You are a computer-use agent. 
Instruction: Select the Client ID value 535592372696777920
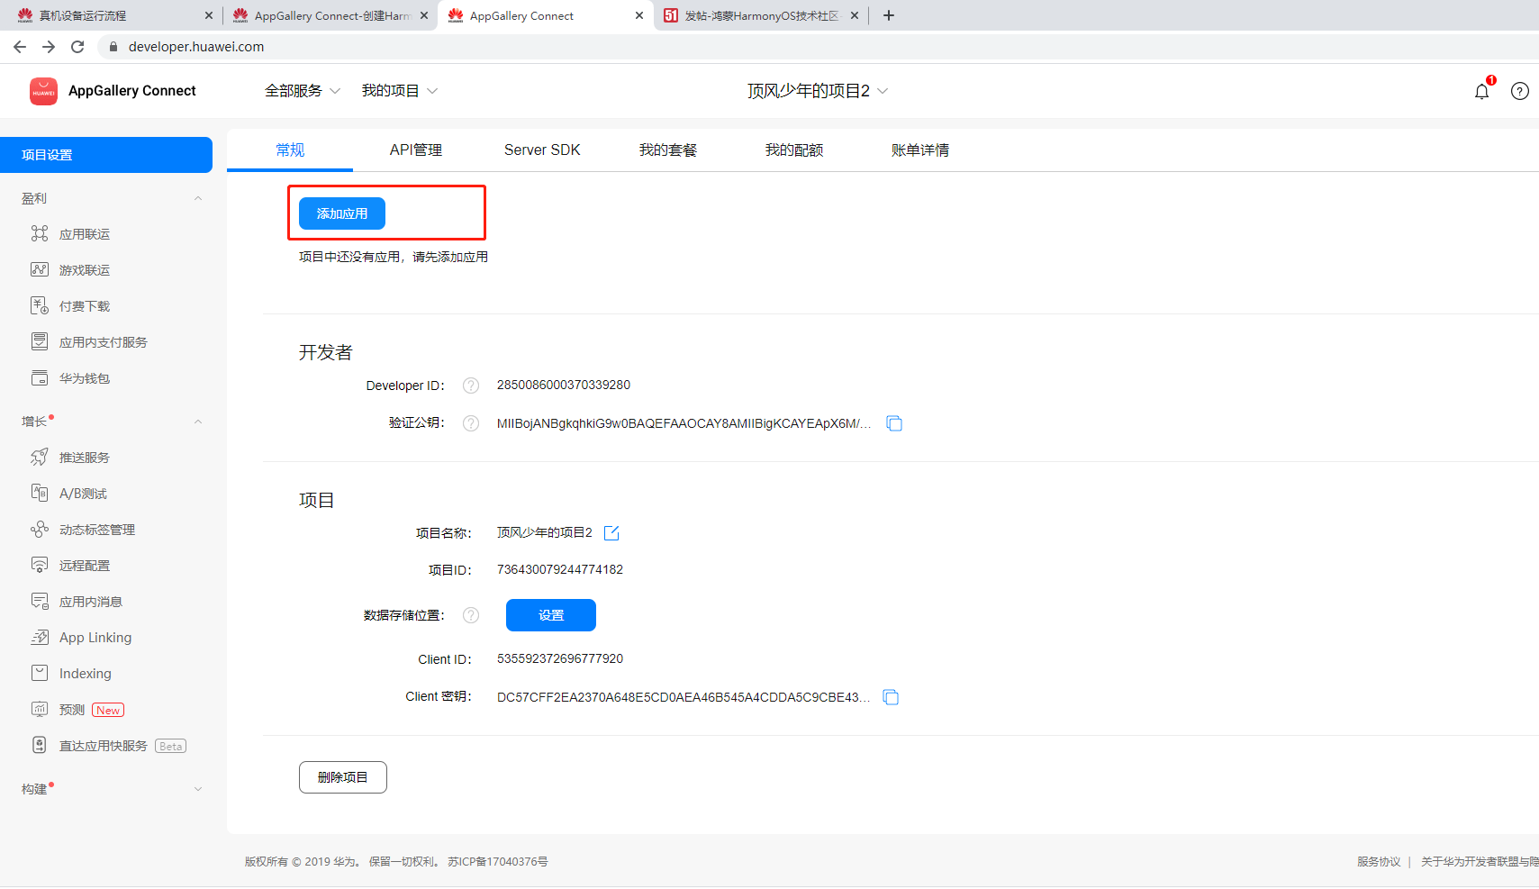pyautogui.click(x=560, y=658)
